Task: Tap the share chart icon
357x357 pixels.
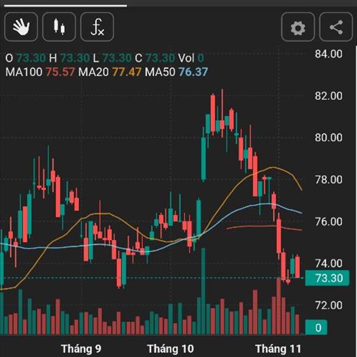Action: tap(336, 27)
